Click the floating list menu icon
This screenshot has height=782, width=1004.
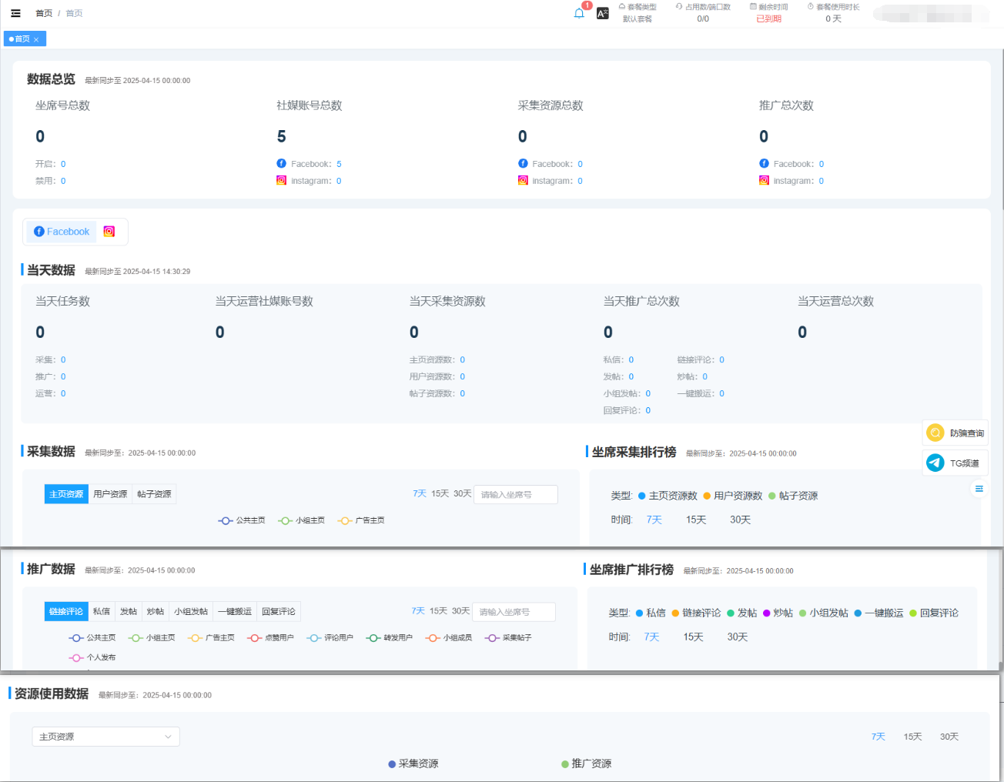tap(979, 489)
